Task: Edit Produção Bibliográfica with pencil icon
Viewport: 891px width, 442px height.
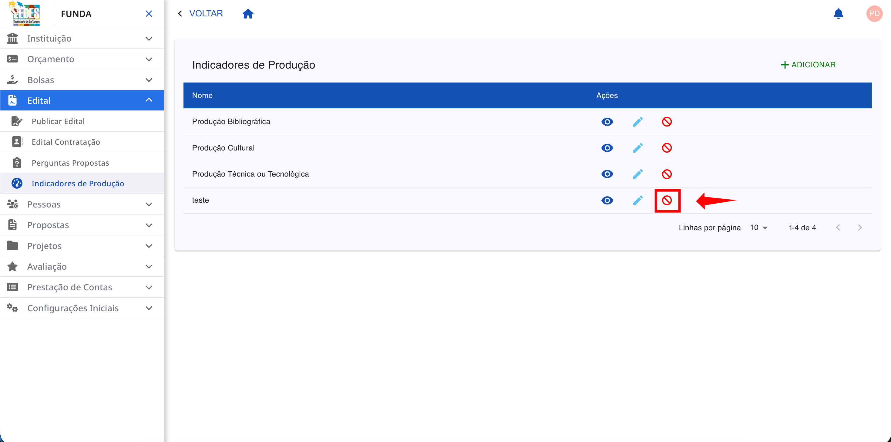Action: 638,122
